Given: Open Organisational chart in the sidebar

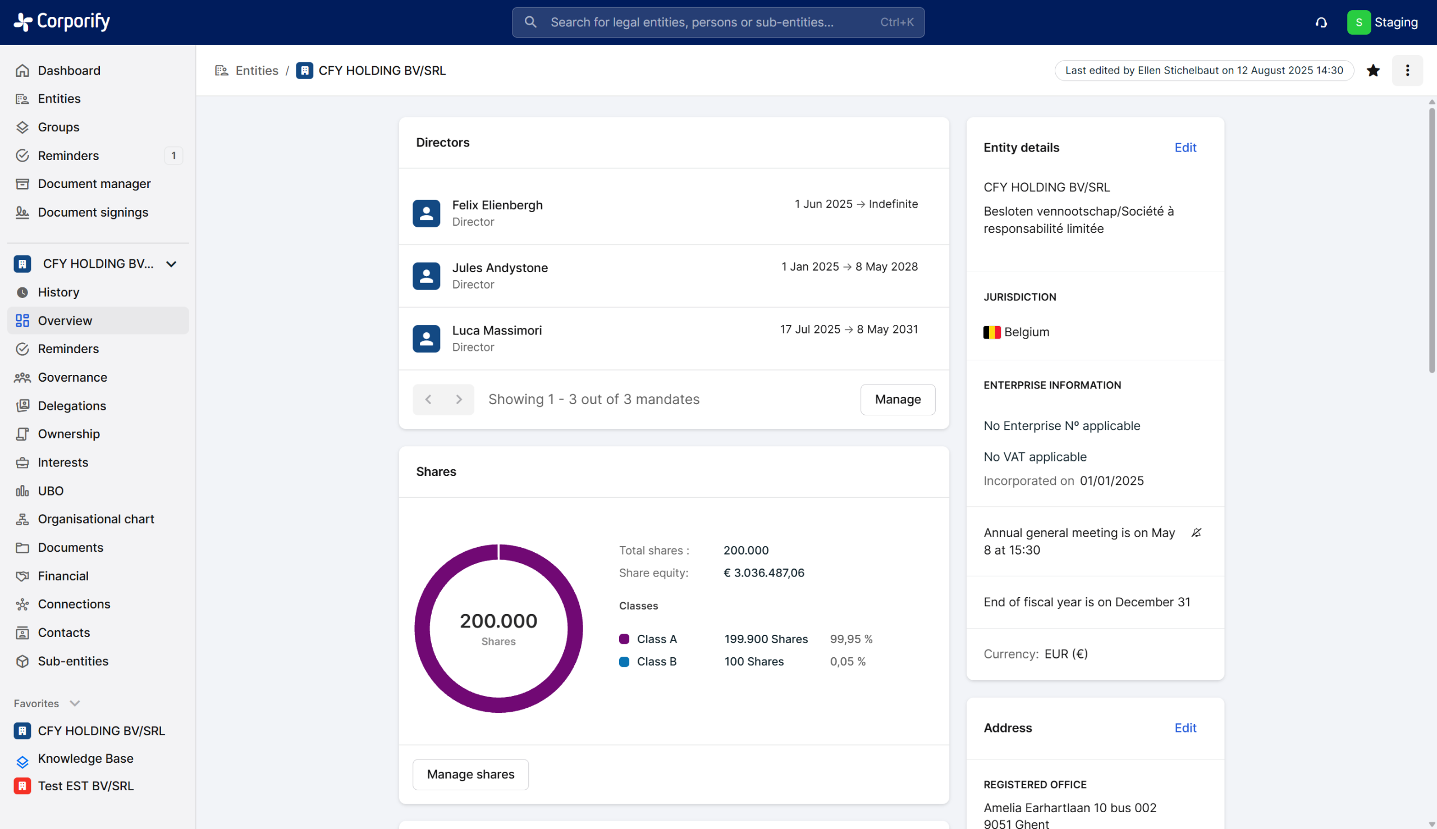Looking at the screenshot, I should (95, 519).
